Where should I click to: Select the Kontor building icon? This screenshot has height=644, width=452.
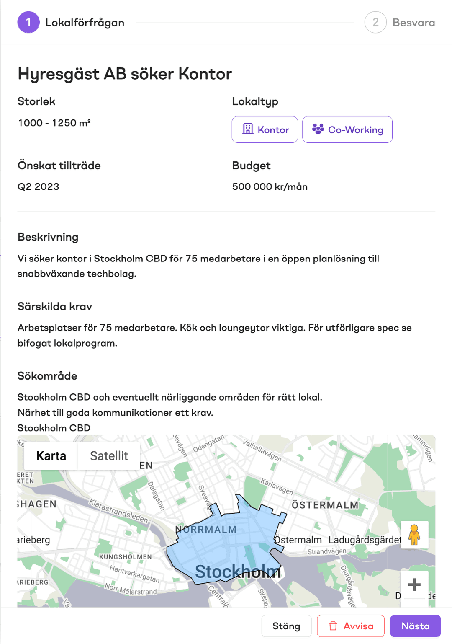(248, 129)
